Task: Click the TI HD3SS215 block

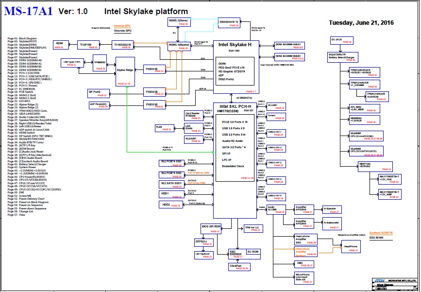Action: (123, 45)
